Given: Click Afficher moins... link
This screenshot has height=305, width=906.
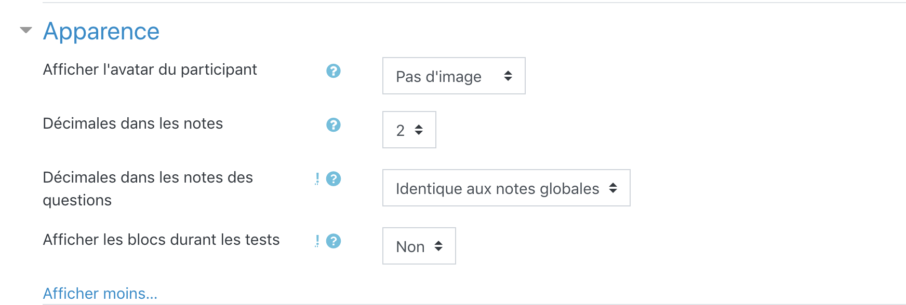Looking at the screenshot, I should [x=100, y=294].
